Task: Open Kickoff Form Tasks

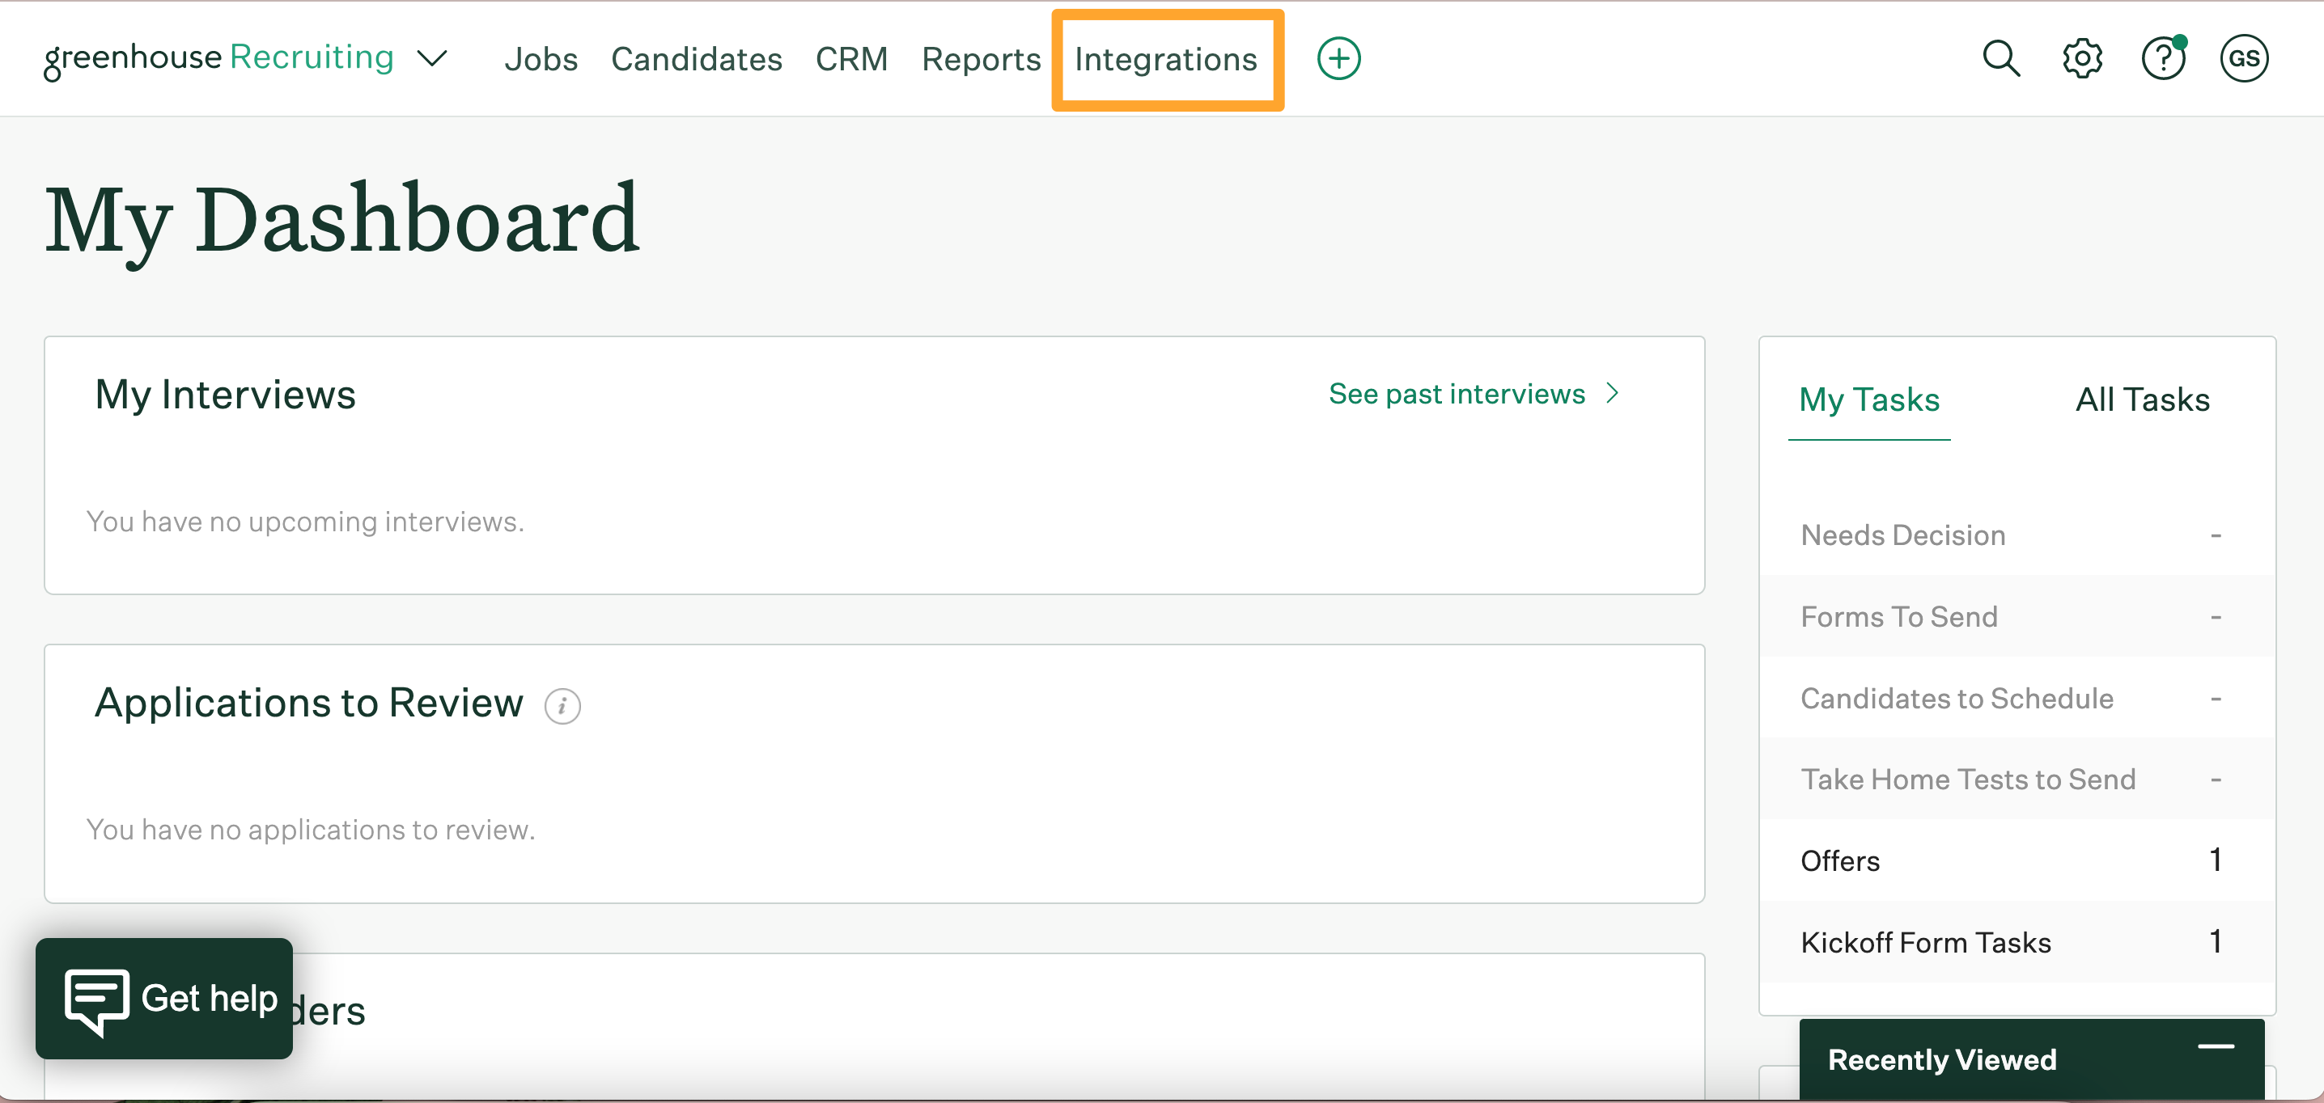Action: click(1925, 940)
